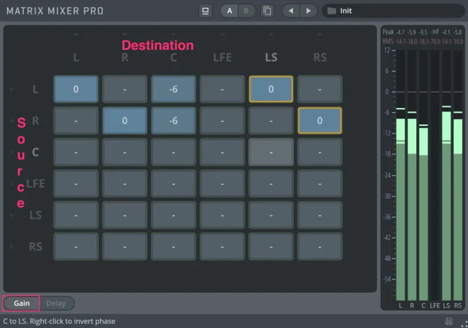Switch to the A state
468x328 pixels.
[x=229, y=11]
